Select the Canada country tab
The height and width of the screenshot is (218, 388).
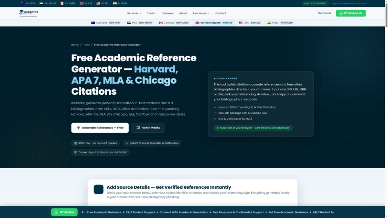(x=174, y=23)
